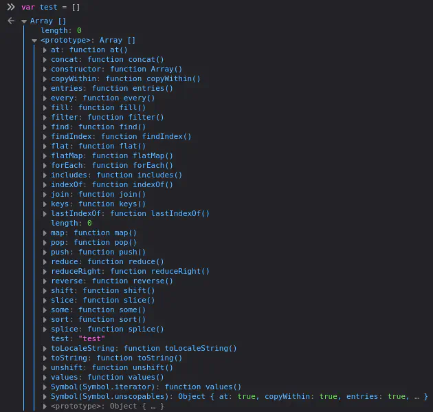Collapse the top-level Array [] object

coord(25,21)
